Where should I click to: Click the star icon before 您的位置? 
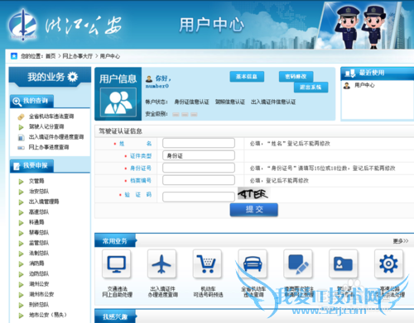click(x=14, y=56)
